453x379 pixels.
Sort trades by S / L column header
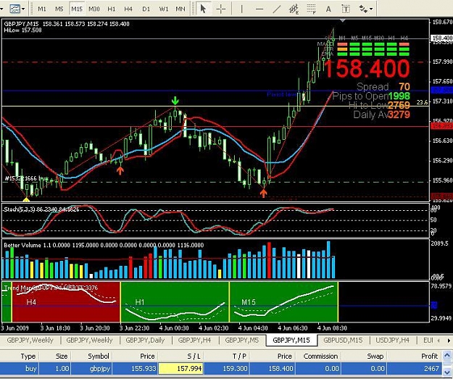click(x=181, y=357)
